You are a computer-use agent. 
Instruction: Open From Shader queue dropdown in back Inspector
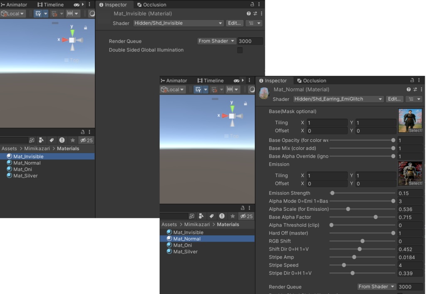[x=216, y=41]
